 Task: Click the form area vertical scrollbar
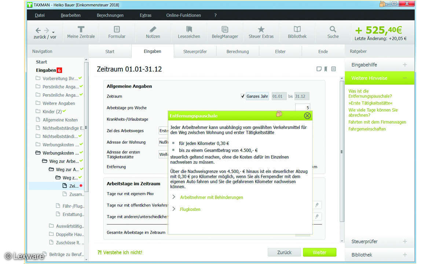point(342,151)
